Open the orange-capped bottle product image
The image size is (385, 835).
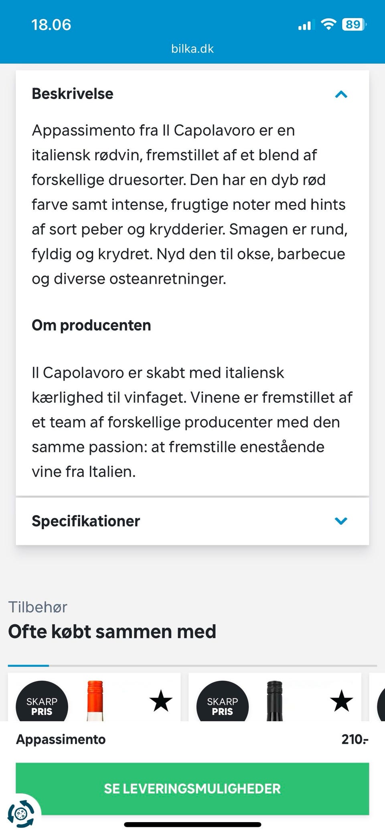pos(95,701)
